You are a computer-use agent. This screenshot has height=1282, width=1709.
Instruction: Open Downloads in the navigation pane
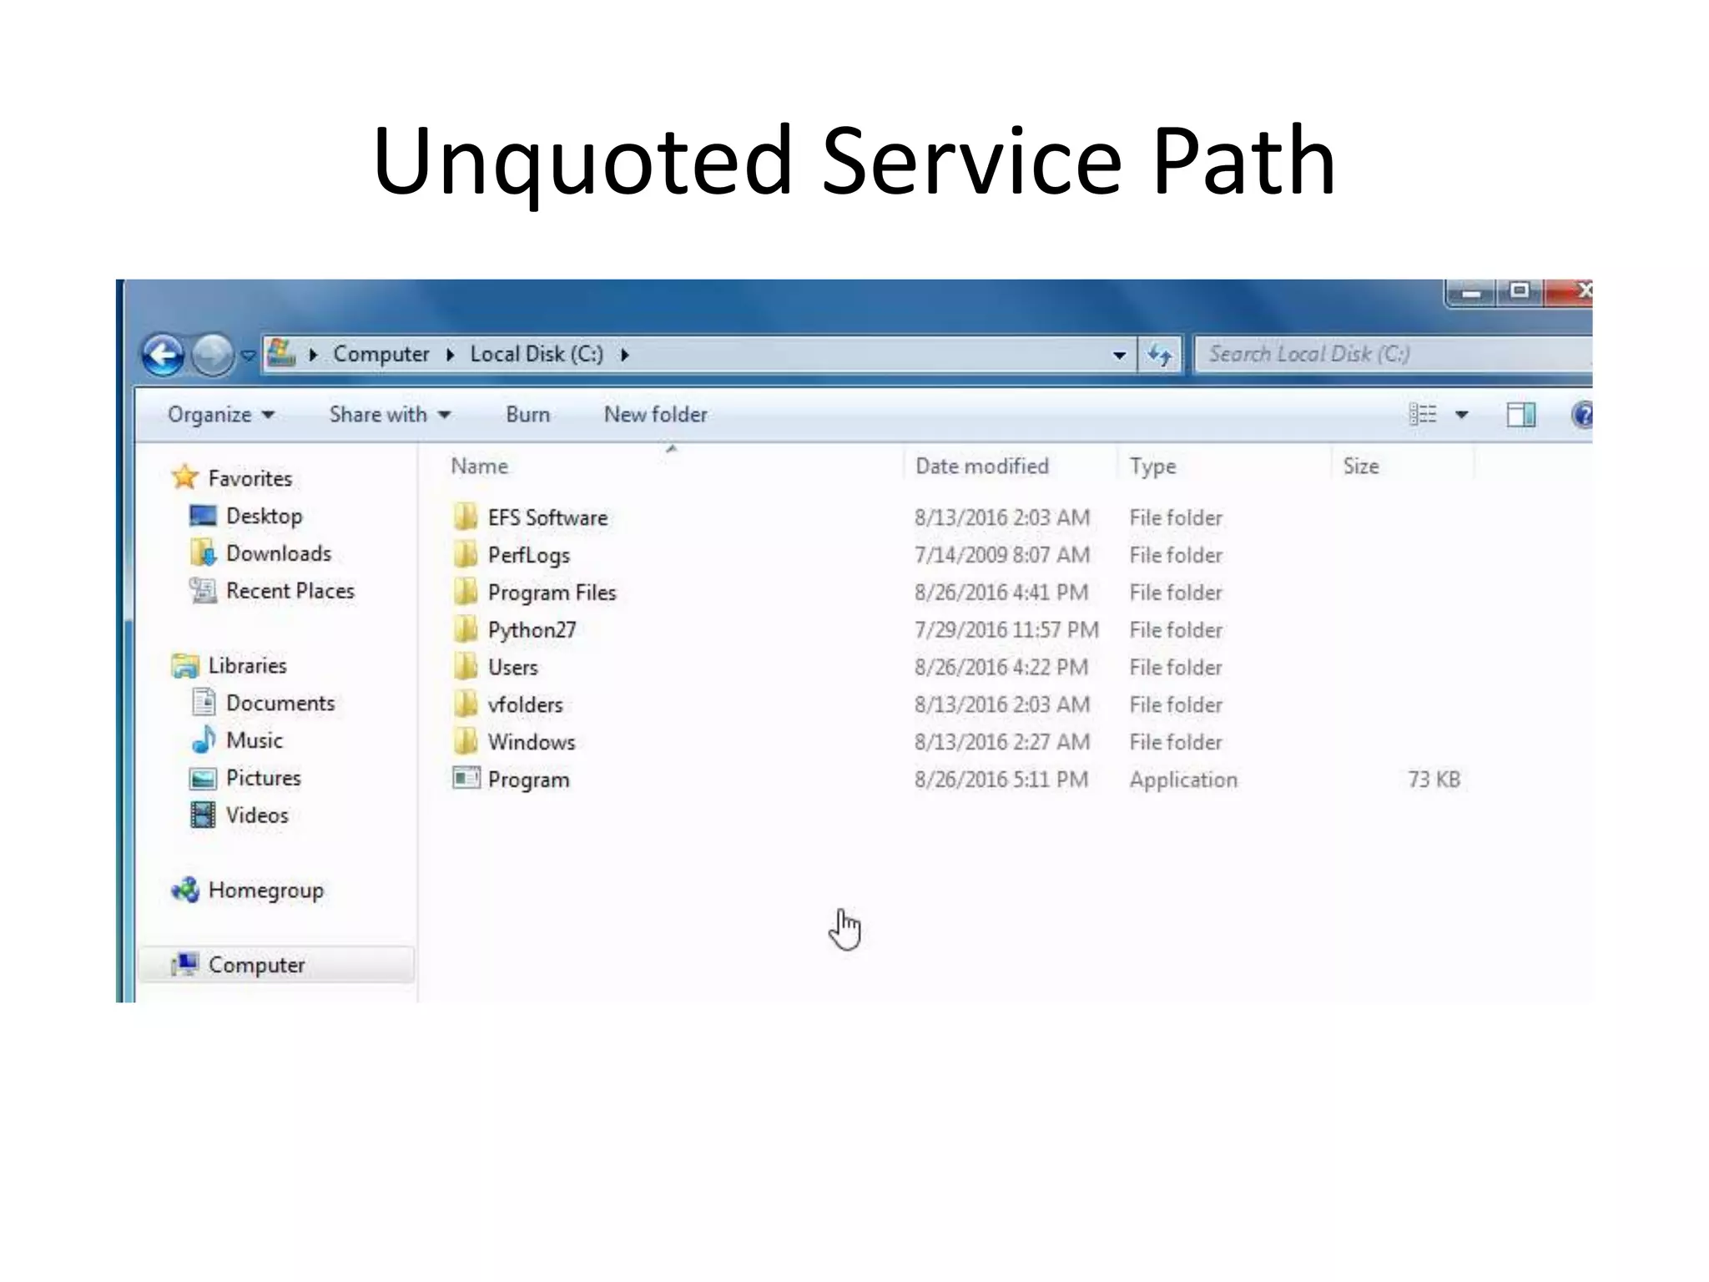(x=279, y=553)
